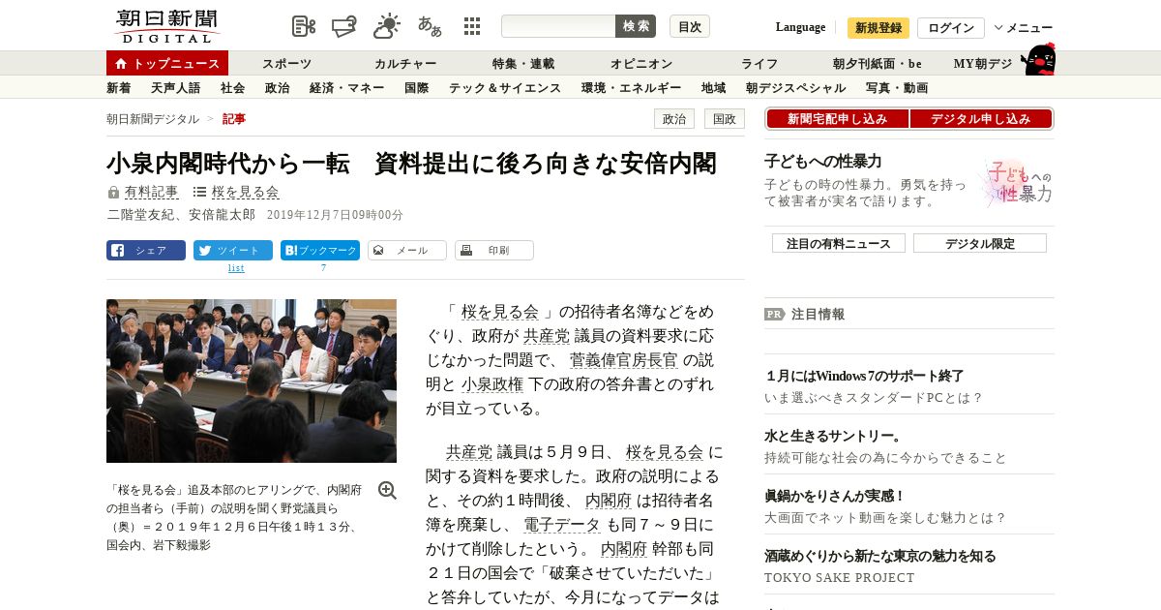Select 朝デジスペシャル in the sub menu
Screen dimensions: 1161x610
(x=795, y=87)
